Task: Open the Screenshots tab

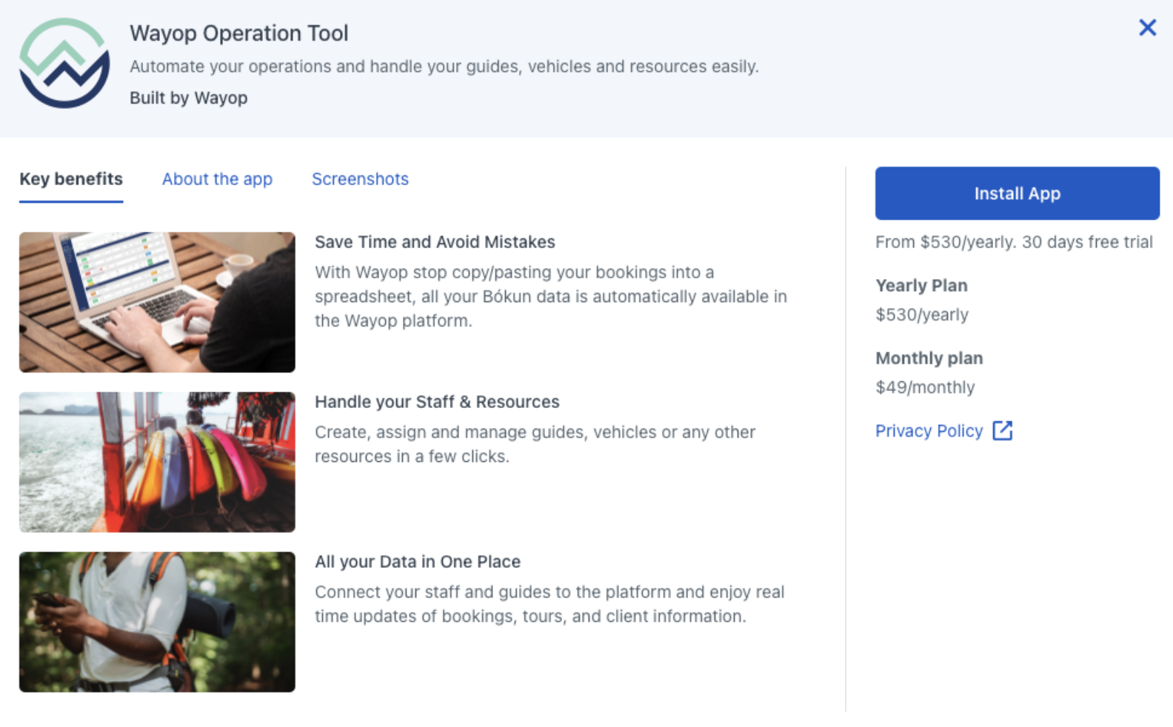Action: [x=360, y=179]
